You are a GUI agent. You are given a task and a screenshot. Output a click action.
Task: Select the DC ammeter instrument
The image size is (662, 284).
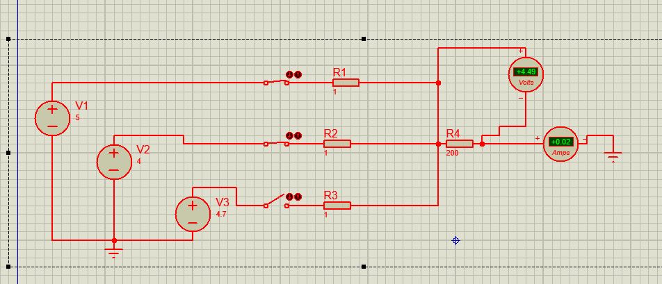(560, 144)
